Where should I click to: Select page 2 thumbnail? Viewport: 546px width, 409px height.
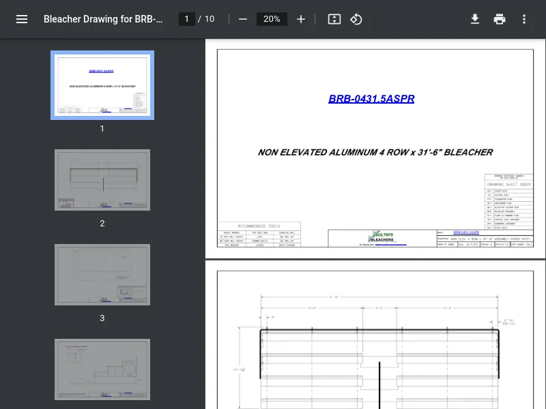[102, 180]
